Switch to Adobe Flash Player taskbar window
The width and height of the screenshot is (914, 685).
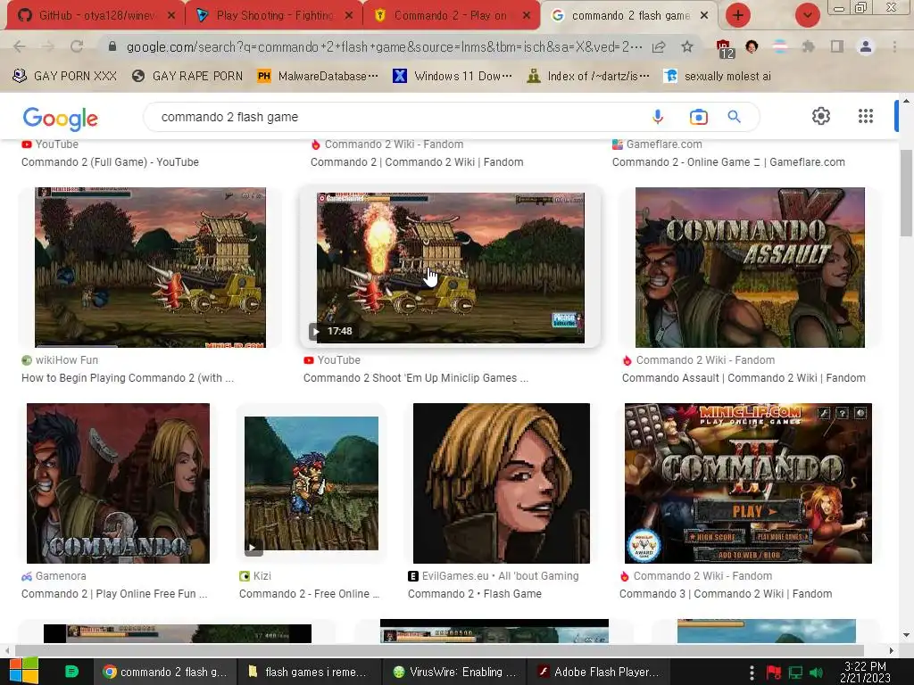click(x=599, y=672)
